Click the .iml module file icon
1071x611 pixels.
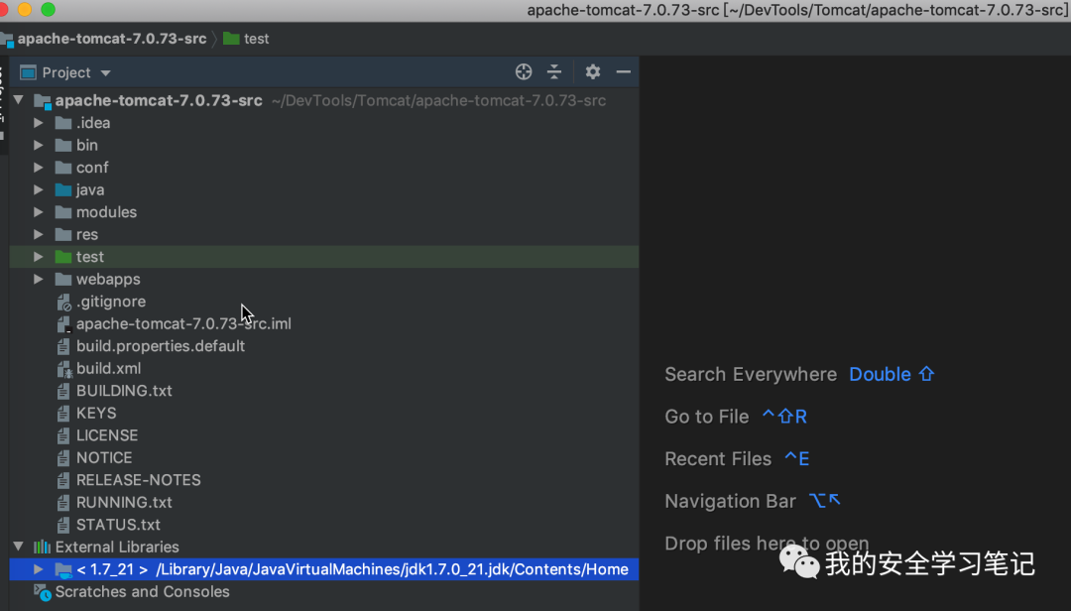click(64, 324)
